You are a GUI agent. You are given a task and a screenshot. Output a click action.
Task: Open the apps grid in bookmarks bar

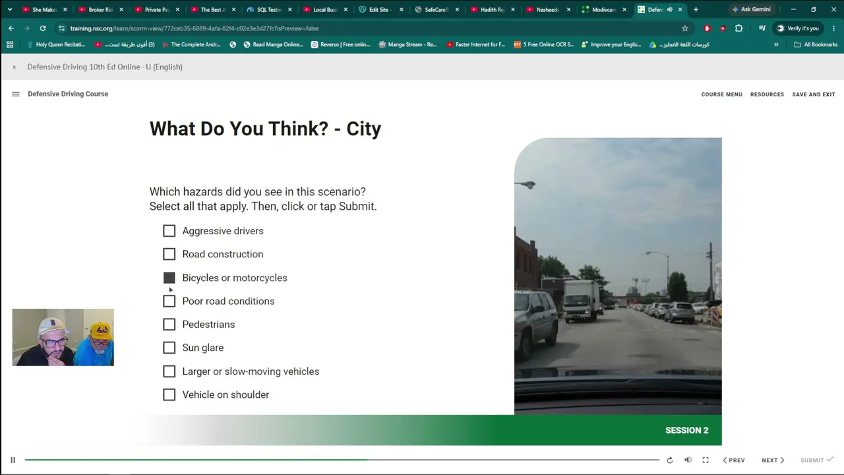pos(9,45)
